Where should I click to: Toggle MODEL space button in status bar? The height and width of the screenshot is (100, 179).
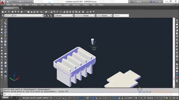(46, 98)
